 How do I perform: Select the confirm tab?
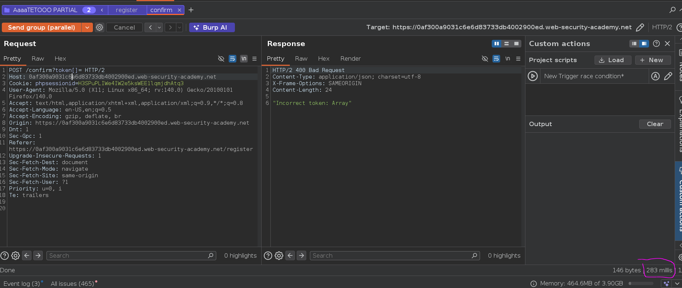161,10
